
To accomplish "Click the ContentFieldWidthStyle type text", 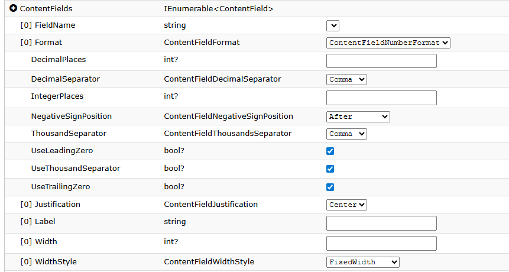I will (x=209, y=262).
